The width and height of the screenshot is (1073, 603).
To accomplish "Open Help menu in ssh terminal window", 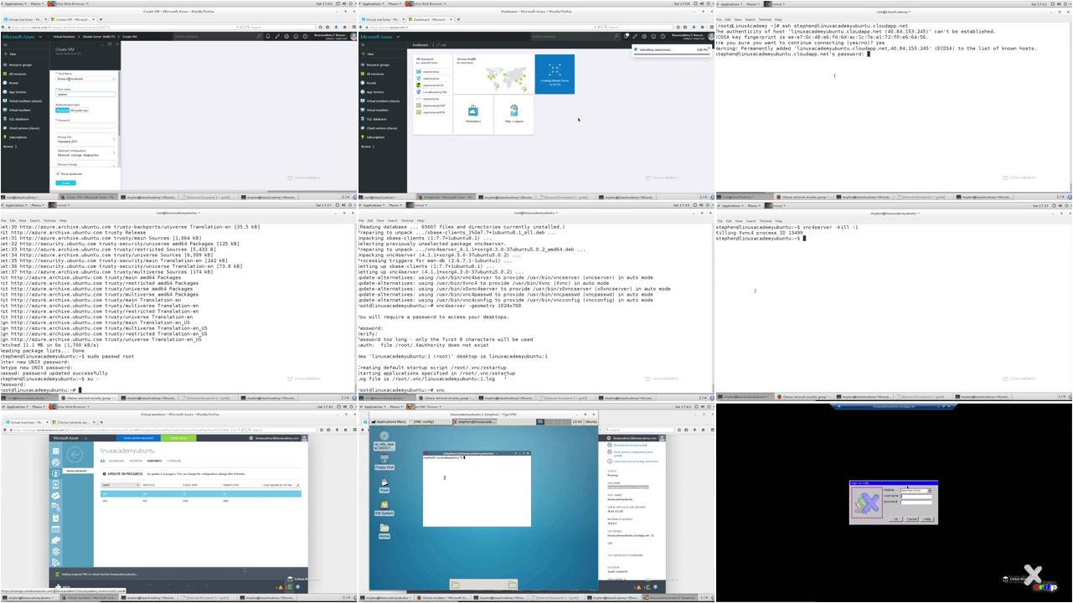I will click(x=778, y=19).
